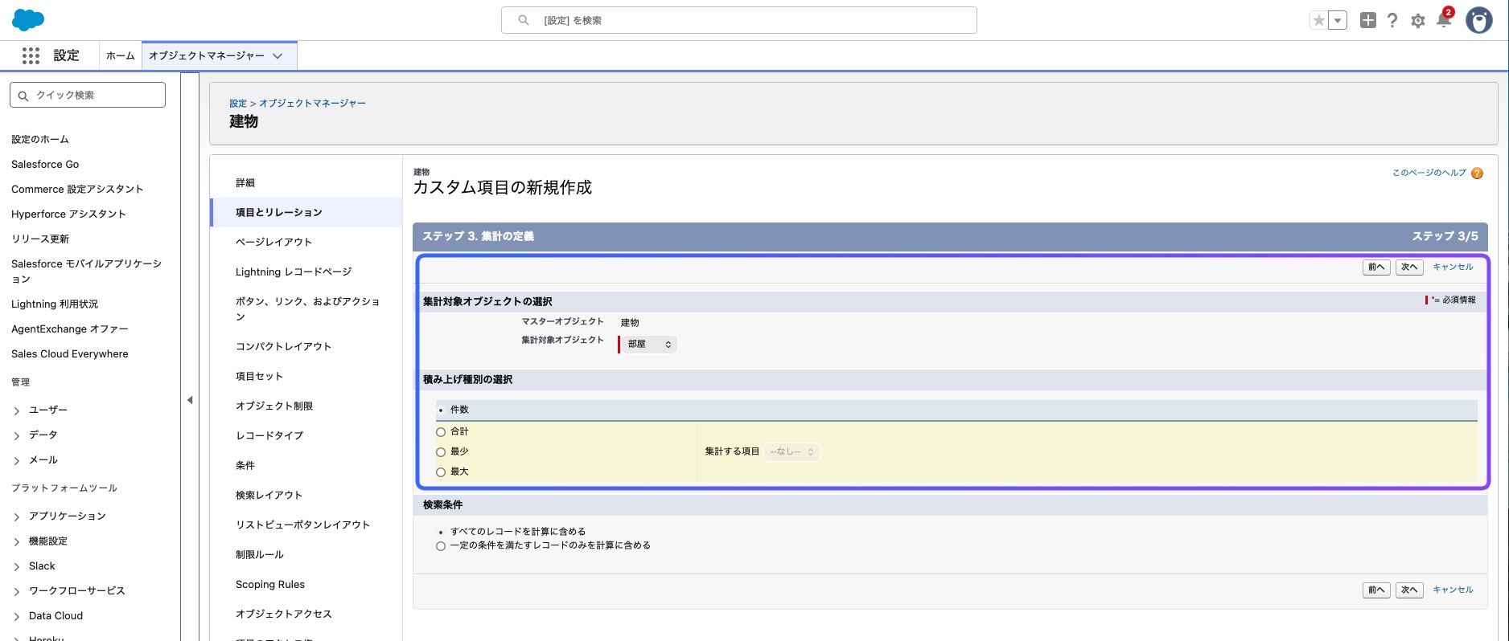Select the 最小 radio button
Image resolution: width=1509 pixels, height=641 pixels.
coord(441,452)
